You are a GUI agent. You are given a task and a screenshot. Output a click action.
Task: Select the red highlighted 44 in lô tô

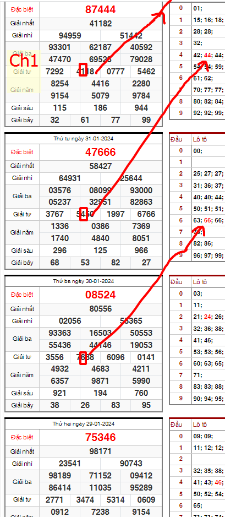pyautogui.click(x=207, y=55)
